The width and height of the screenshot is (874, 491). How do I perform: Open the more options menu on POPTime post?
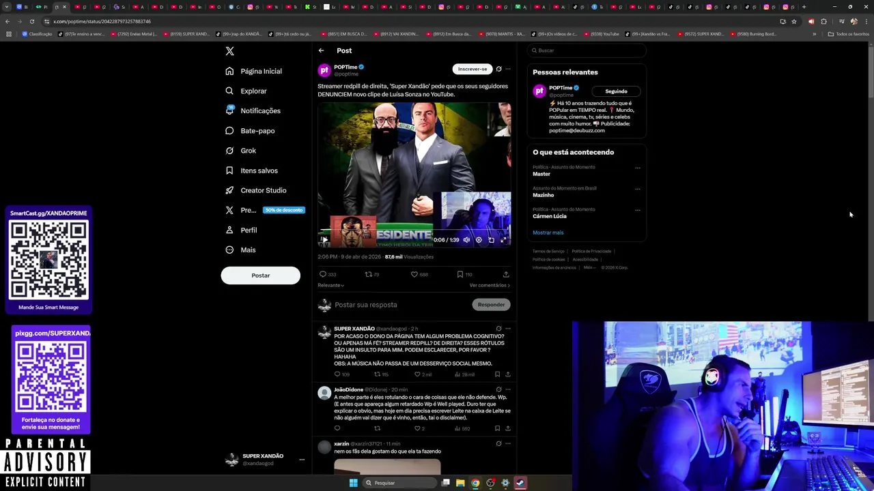tap(507, 69)
